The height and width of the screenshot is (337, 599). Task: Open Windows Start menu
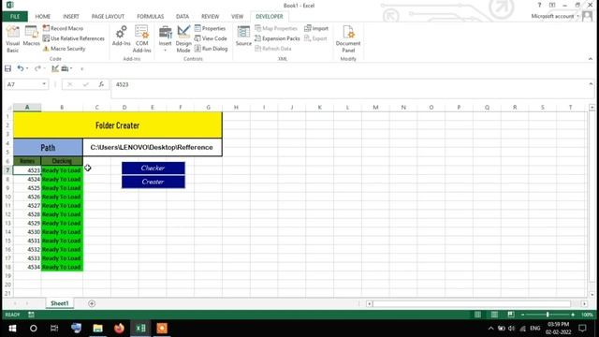(x=12, y=329)
